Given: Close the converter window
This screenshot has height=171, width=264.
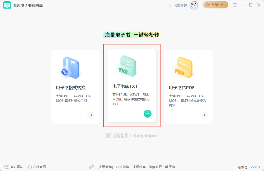Looking at the screenshot, I should (x=259, y=5).
